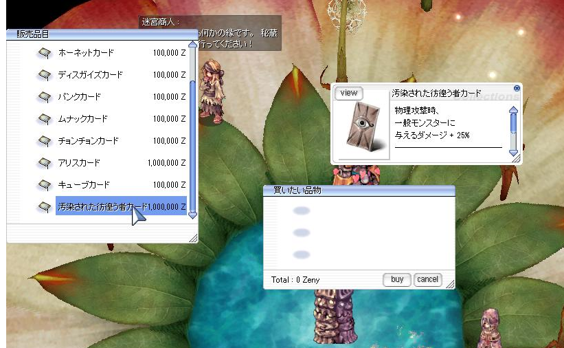Viewport: 564px width, 348px height.
Task: Select the パンクカード card icon
Action: pyautogui.click(x=44, y=97)
